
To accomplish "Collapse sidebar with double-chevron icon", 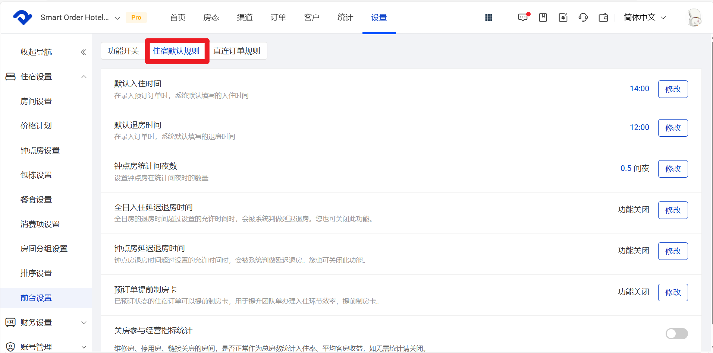I will click(83, 52).
